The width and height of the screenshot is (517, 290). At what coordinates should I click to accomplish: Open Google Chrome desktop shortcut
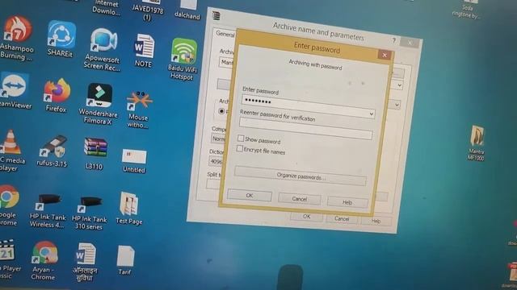9,205
